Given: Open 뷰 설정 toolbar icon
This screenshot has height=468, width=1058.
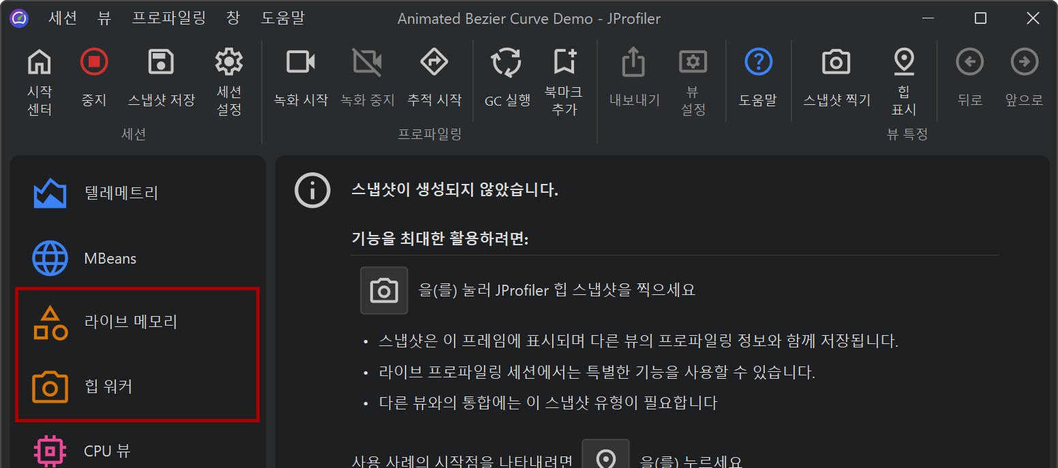Looking at the screenshot, I should 693,62.
